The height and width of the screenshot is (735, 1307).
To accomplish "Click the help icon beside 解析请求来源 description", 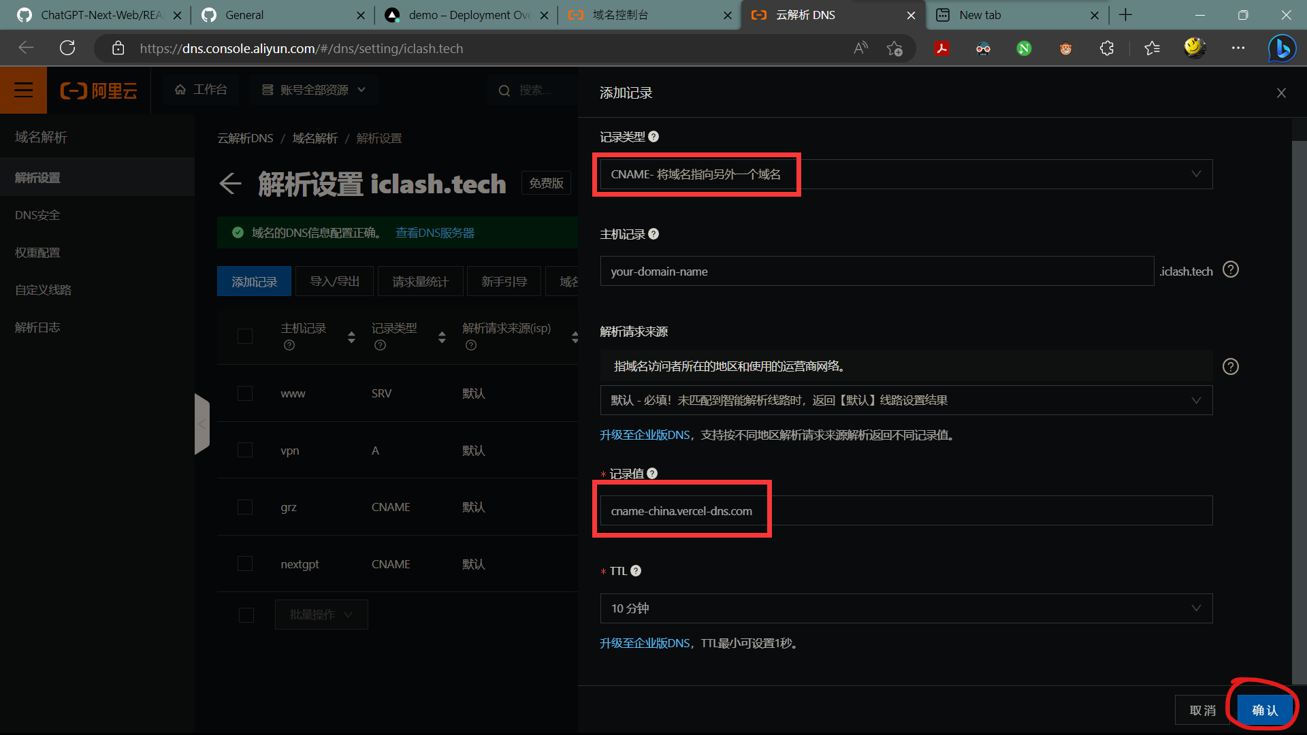I will click(1230, 367).
